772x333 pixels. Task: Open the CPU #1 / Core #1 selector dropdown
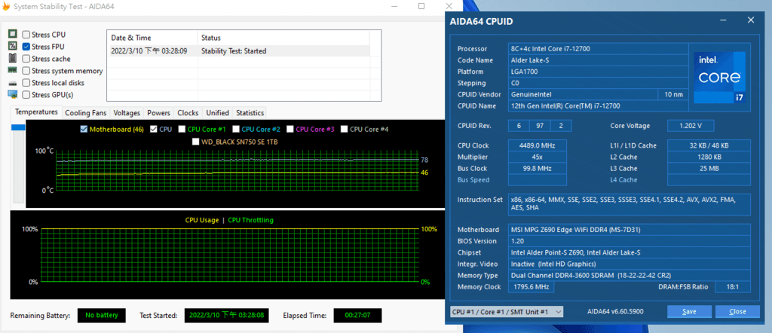coord(507,312)
